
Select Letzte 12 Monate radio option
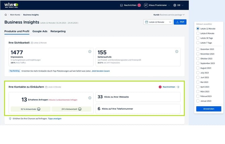click(198, 29)
